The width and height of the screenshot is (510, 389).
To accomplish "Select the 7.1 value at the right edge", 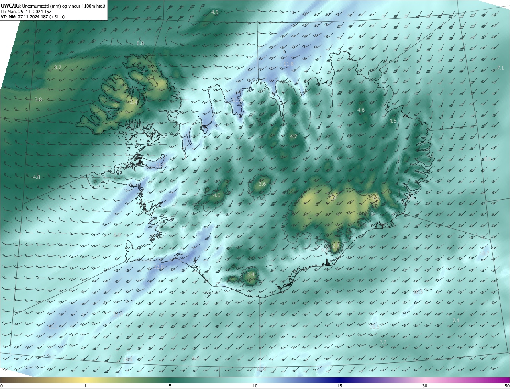I will pyautogui.click(x=500, y=68).
